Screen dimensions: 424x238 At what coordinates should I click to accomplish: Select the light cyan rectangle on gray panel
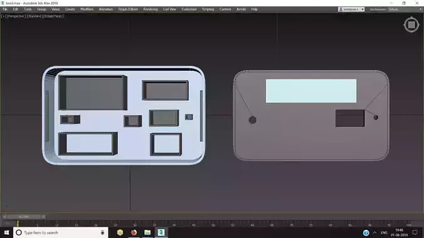pos(311,91)
